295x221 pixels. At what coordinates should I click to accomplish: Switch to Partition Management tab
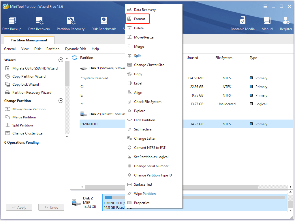29,40
